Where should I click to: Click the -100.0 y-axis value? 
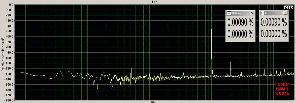coord(9,58)
